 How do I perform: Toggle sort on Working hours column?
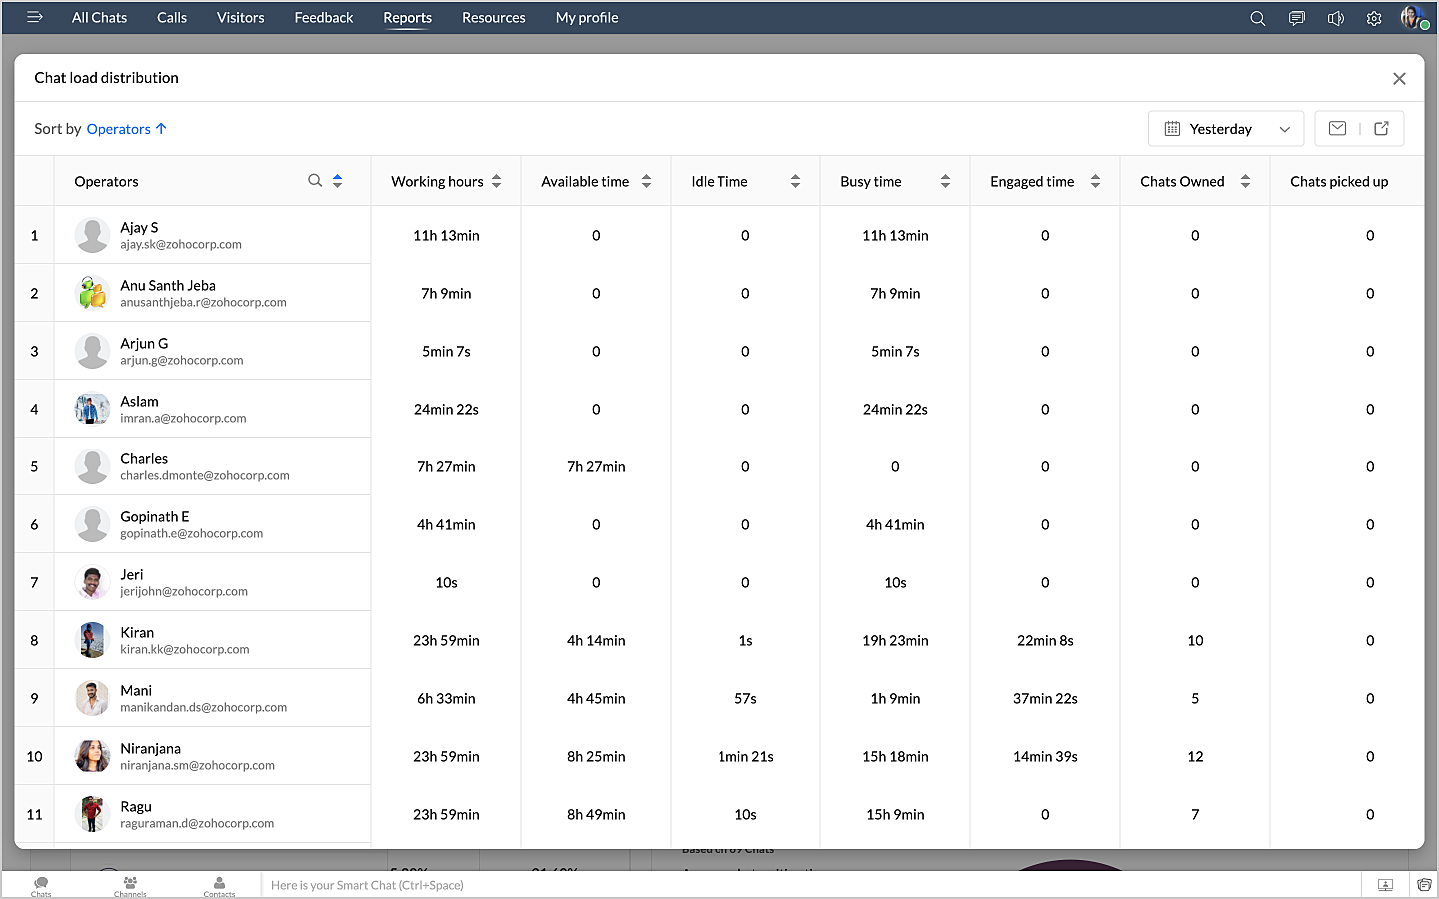496,181
